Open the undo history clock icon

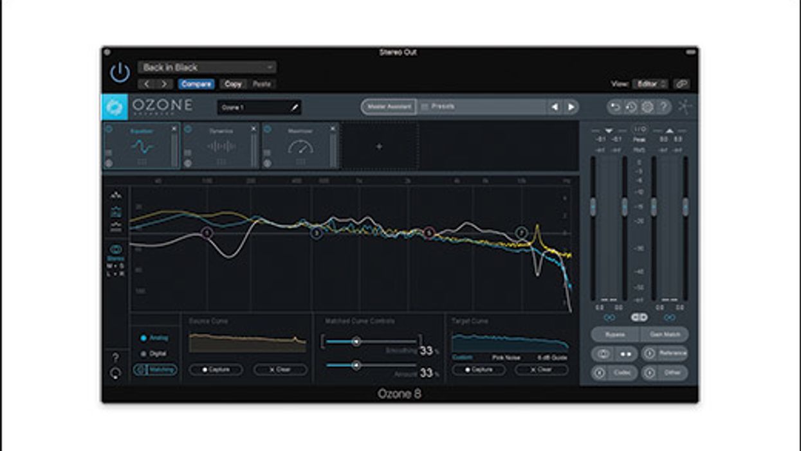[631, 107]
